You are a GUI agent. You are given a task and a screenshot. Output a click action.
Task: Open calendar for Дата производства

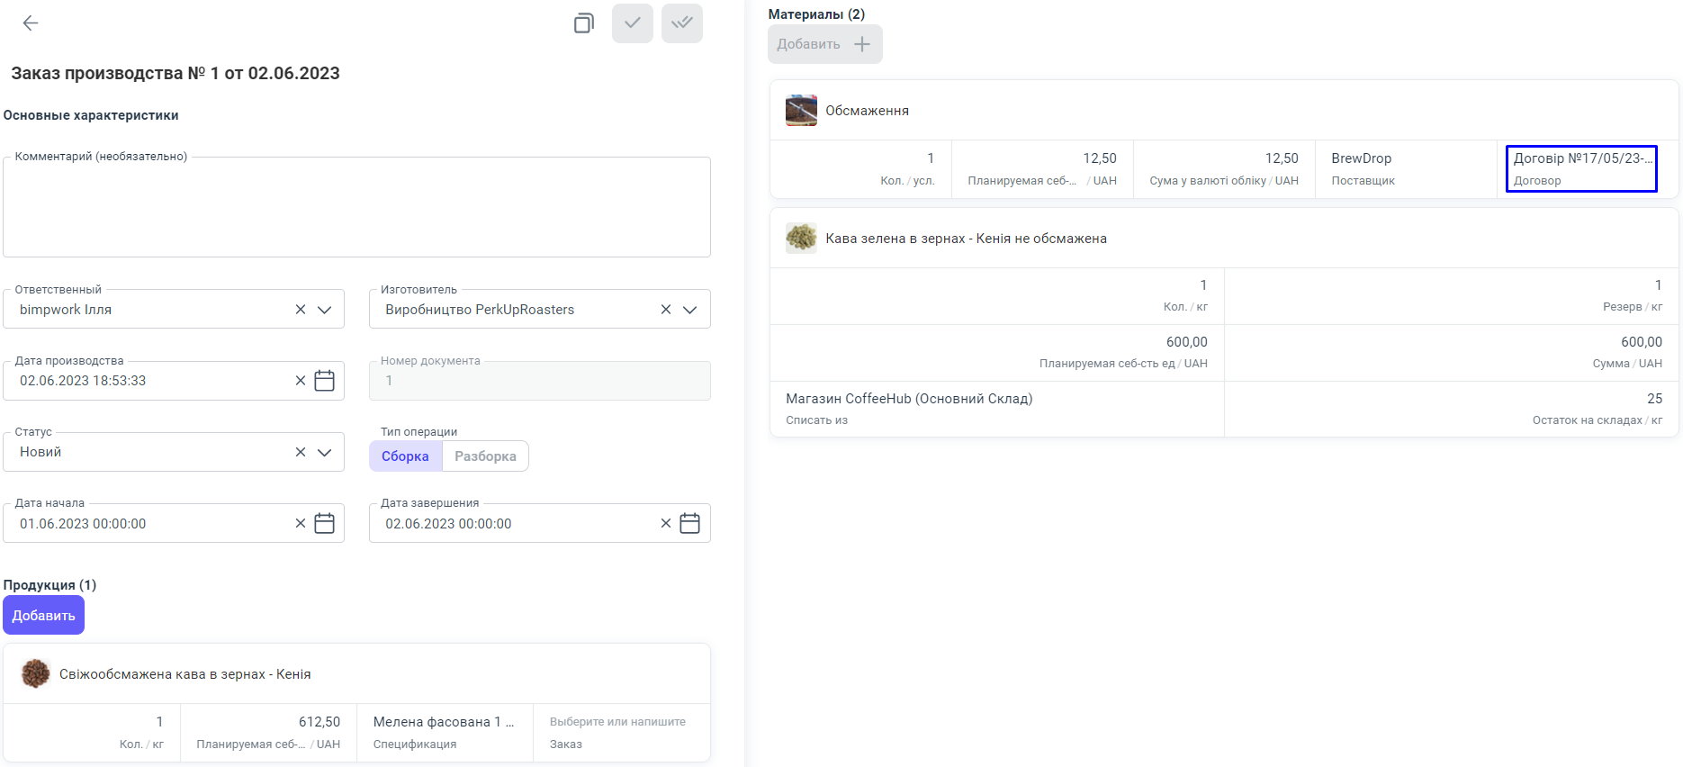pos(325,381)
